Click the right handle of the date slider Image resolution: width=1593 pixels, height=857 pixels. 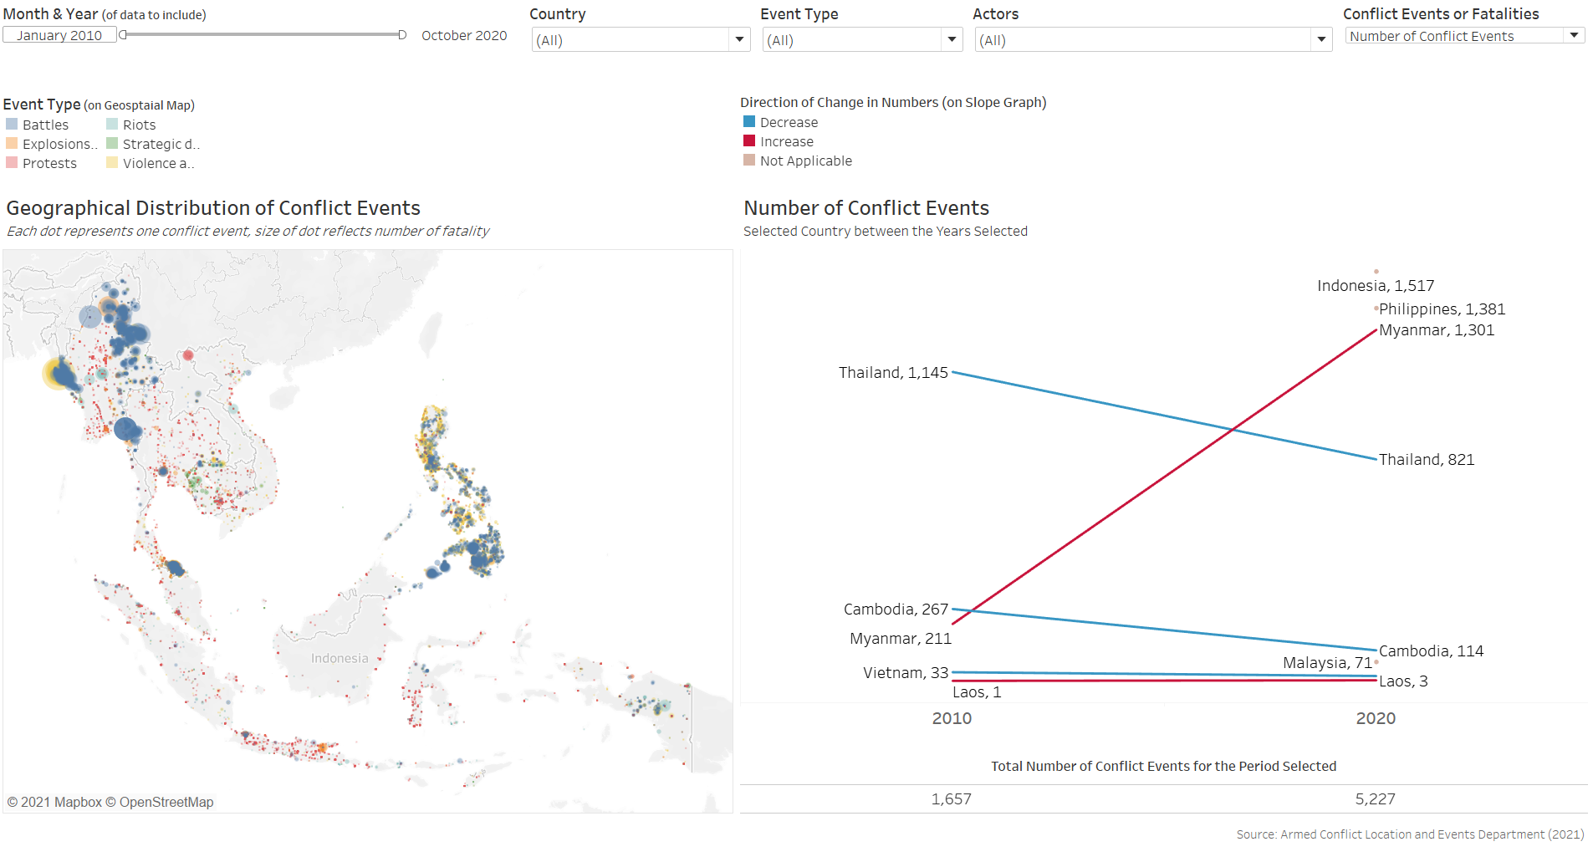402,35
